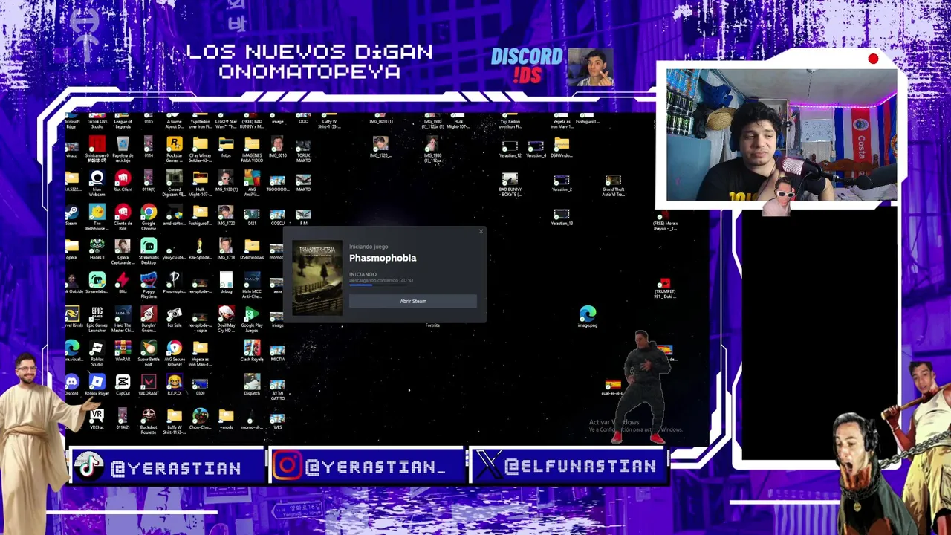Open the Dispatch desktop icon
The width and height of the screenshot is (951, 535).
252,382
